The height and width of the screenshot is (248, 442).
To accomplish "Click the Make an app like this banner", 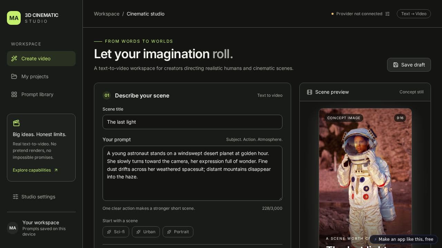I will (x=404, y=239).
